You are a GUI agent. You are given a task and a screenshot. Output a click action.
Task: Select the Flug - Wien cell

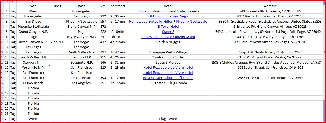tap(168, 119)
